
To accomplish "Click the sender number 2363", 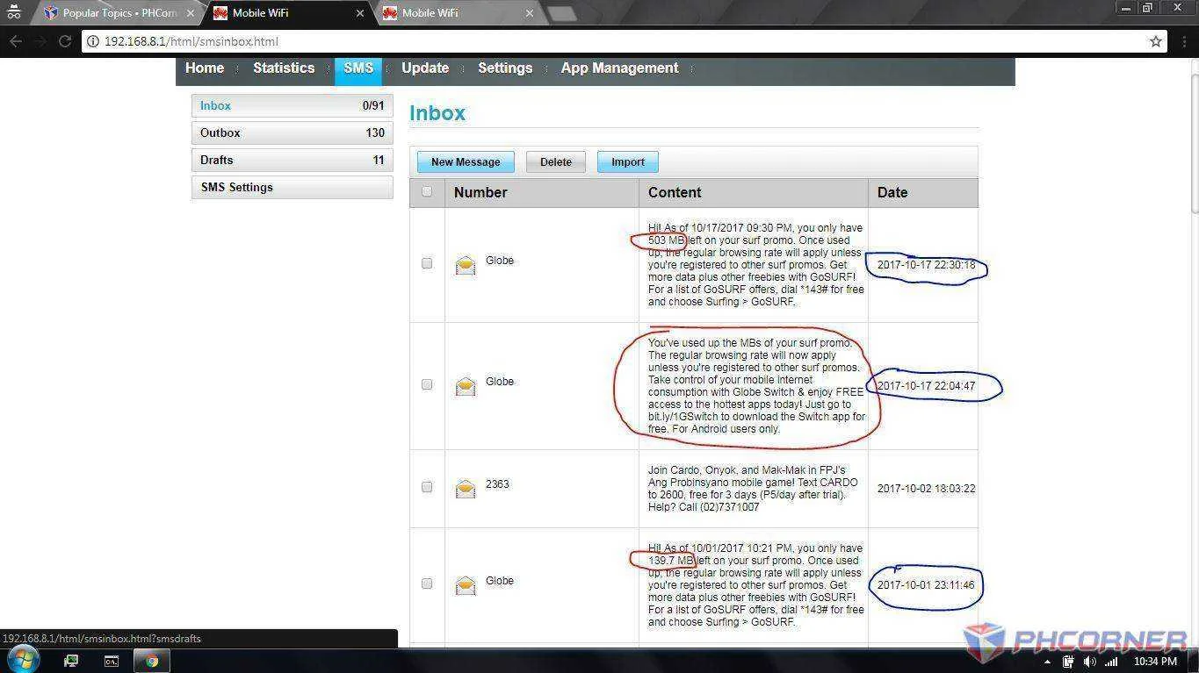I will pyautogui.click(x=497, y=484).
